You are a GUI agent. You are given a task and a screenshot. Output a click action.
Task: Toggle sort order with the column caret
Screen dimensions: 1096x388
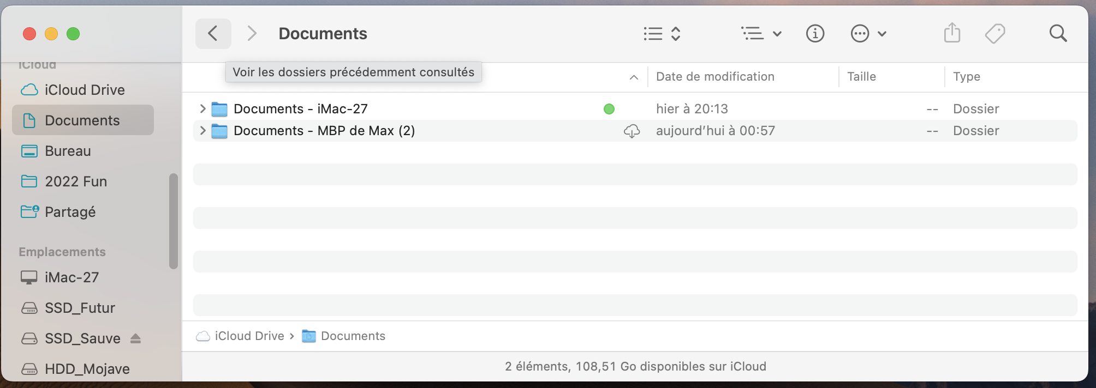[x=634, y=77]
